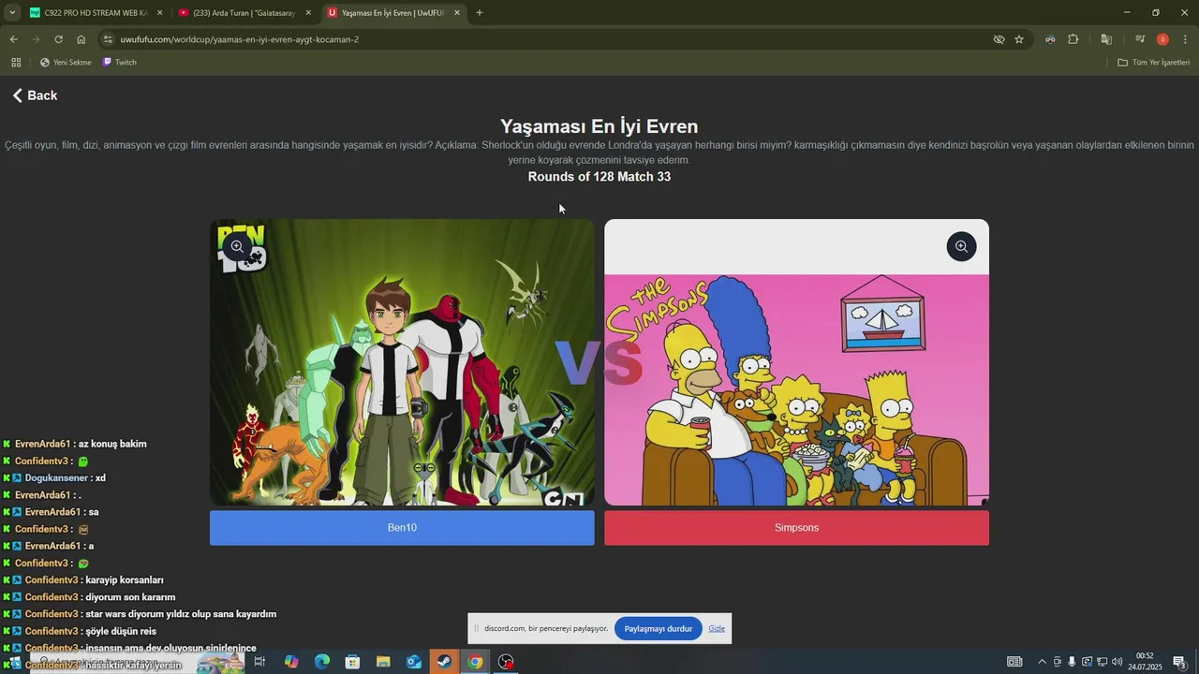Focus the uwufufu.com address bar
Image resolution: width=1199 pixels, height=674 pixels.
(553, 39)
